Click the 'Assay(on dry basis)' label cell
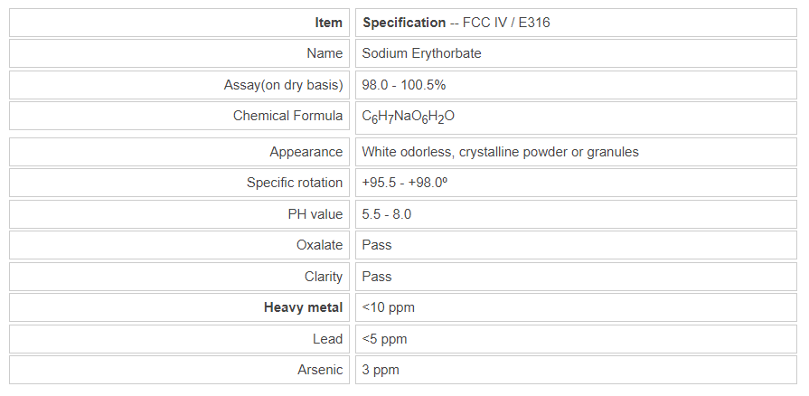Image resolution: width=809 pixels, height=396 pixels. pos(283,85)
